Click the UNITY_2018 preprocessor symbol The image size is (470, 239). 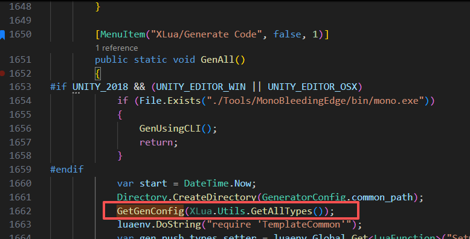(x=100, y=87)
